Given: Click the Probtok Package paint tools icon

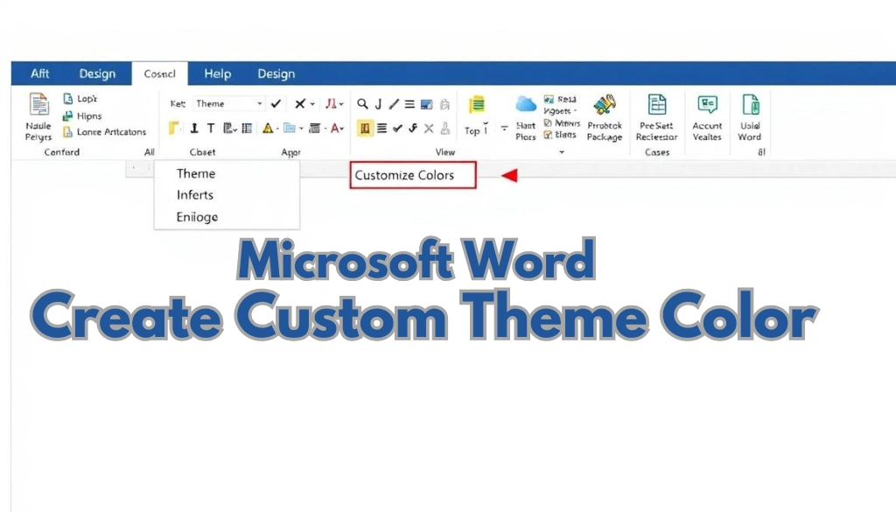Looking at the screenshot, I should [604, 104].
